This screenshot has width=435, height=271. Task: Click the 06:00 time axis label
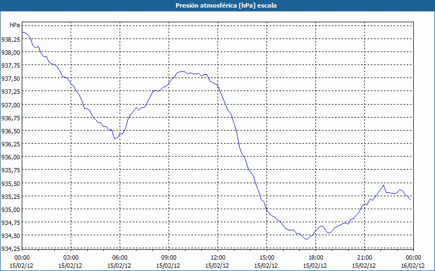coord(120,258)
